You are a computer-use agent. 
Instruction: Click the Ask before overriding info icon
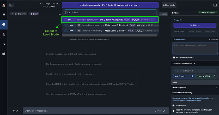[193, 58]
